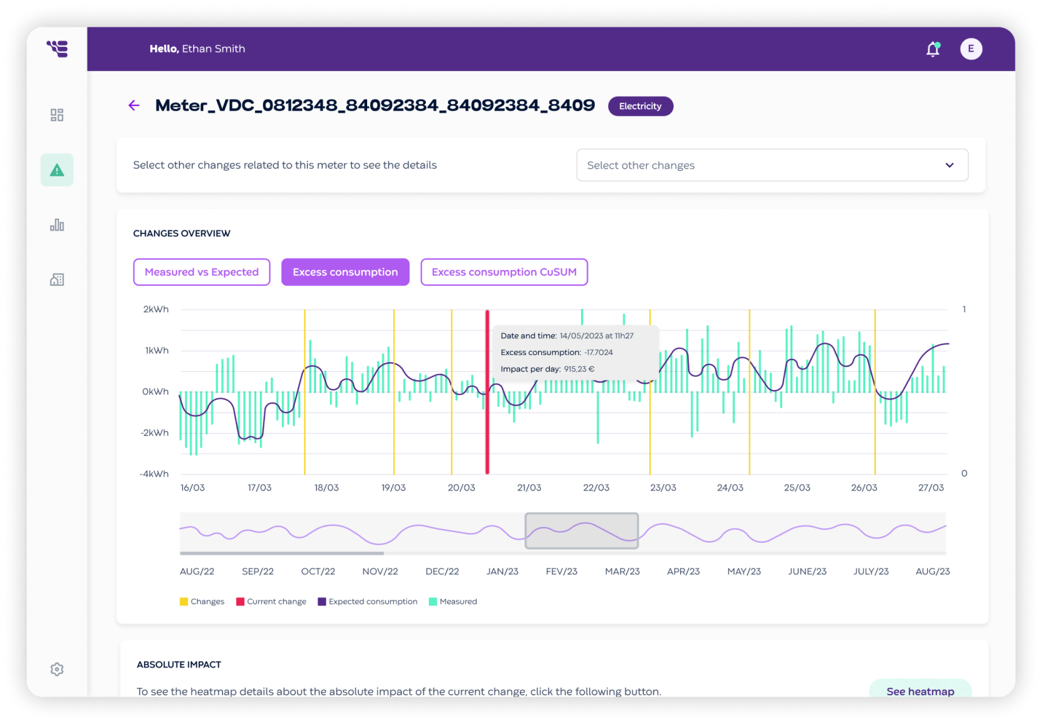Click the AUG/23 month label

(x=933, y=571)
